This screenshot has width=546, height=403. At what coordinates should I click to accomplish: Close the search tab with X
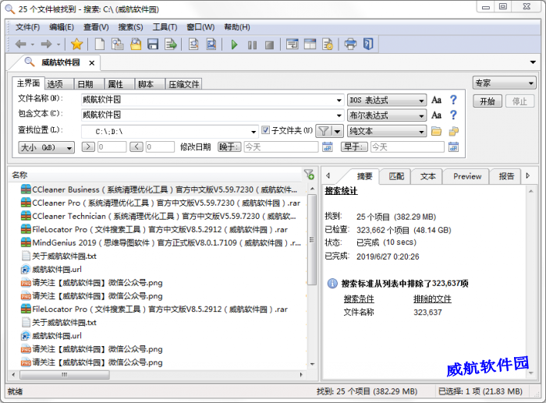pos(91,63)
